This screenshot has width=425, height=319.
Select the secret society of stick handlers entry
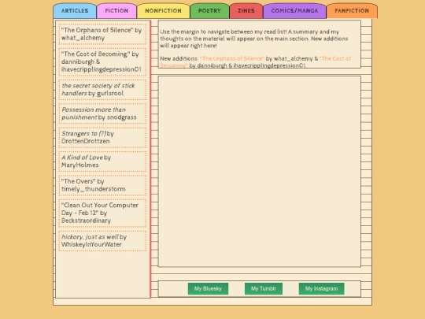[x=102, y=90]
